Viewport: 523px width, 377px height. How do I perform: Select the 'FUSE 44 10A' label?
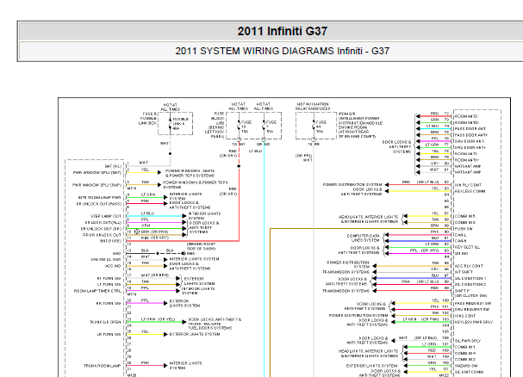pos(321,127)
